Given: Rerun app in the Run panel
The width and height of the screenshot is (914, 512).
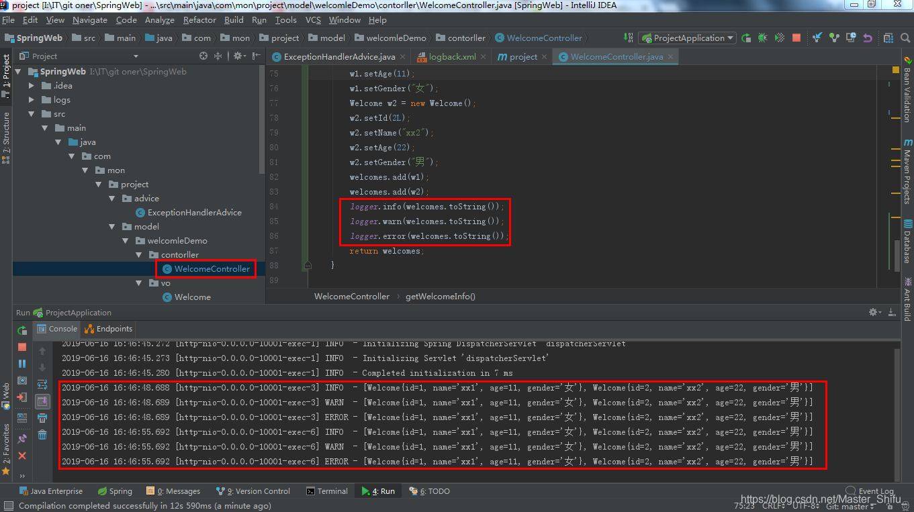Looking at the screenshot, I should click(22, 330).
